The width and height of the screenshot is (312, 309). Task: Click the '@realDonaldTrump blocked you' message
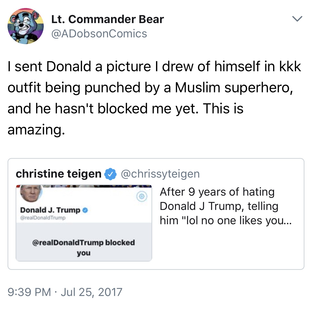tap(84, 248)
